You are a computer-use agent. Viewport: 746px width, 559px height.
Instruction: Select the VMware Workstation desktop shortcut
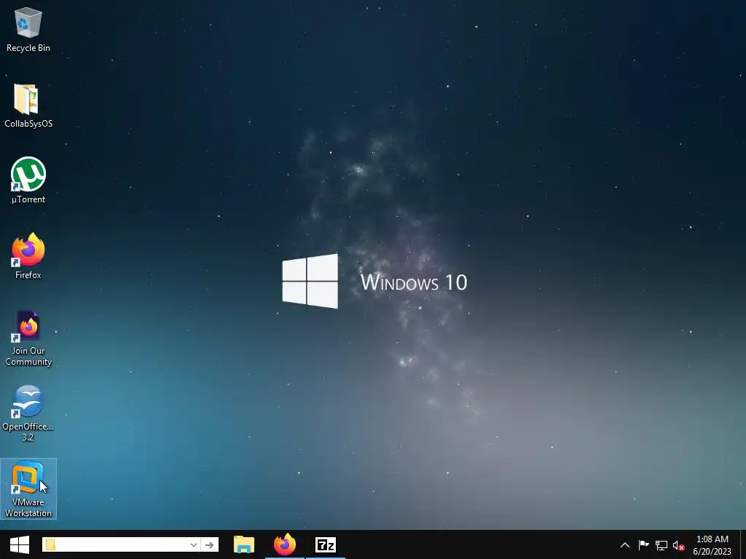28,488
